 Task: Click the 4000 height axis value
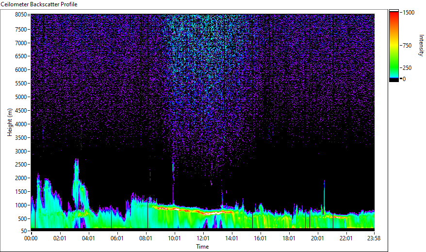click(21, 124)
